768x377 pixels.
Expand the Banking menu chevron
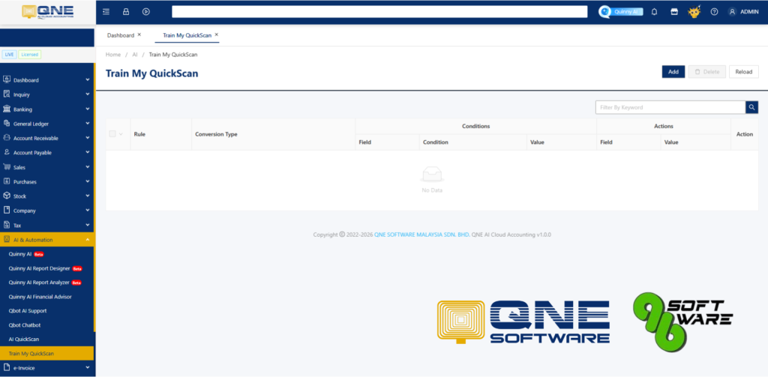pos(88,109)
